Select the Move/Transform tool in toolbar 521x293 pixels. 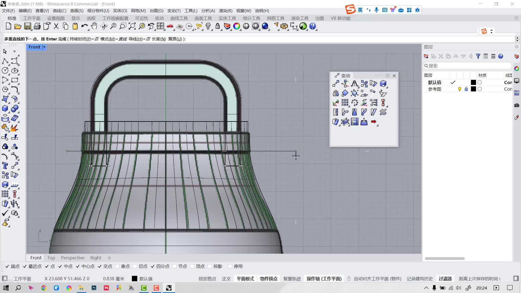(x=336, y=83)
